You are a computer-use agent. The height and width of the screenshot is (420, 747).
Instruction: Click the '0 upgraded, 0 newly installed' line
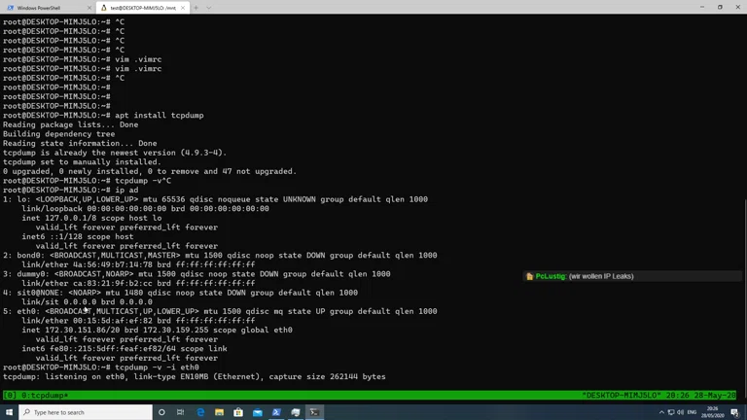150,171
